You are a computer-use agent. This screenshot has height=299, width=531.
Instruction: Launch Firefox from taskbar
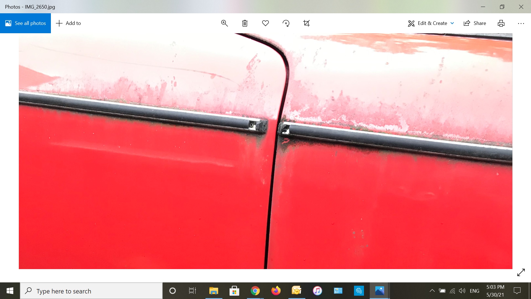coord(276,291)
